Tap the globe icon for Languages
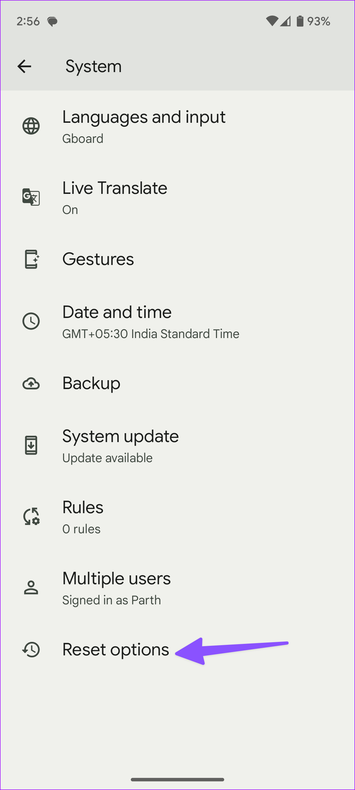Viewport: 355px width, 790px height. click(31, 126)
